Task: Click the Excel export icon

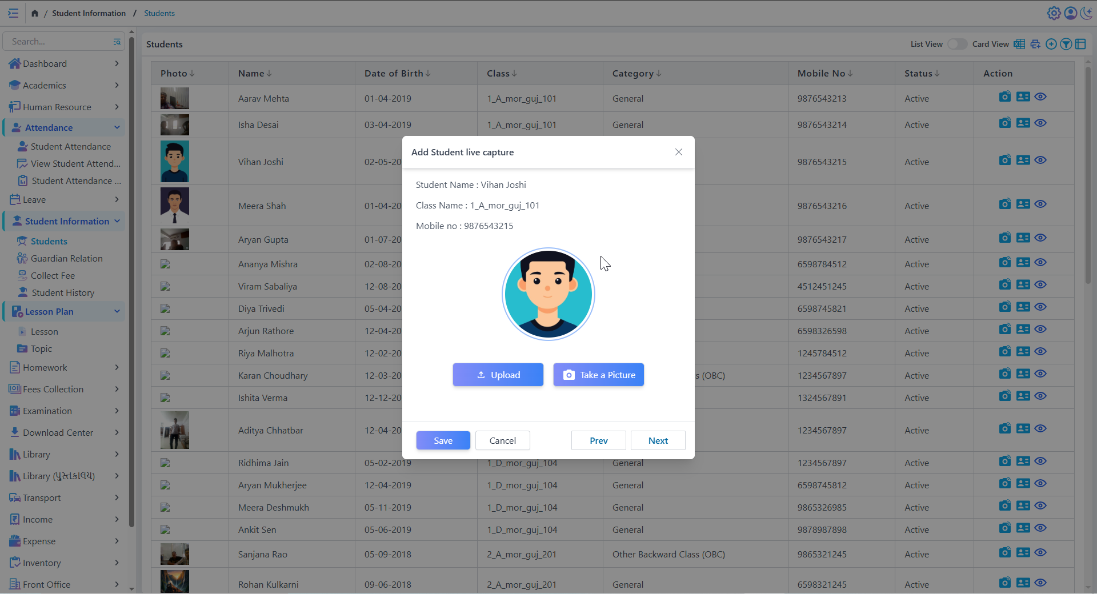Action: [x=1019, y=44]
